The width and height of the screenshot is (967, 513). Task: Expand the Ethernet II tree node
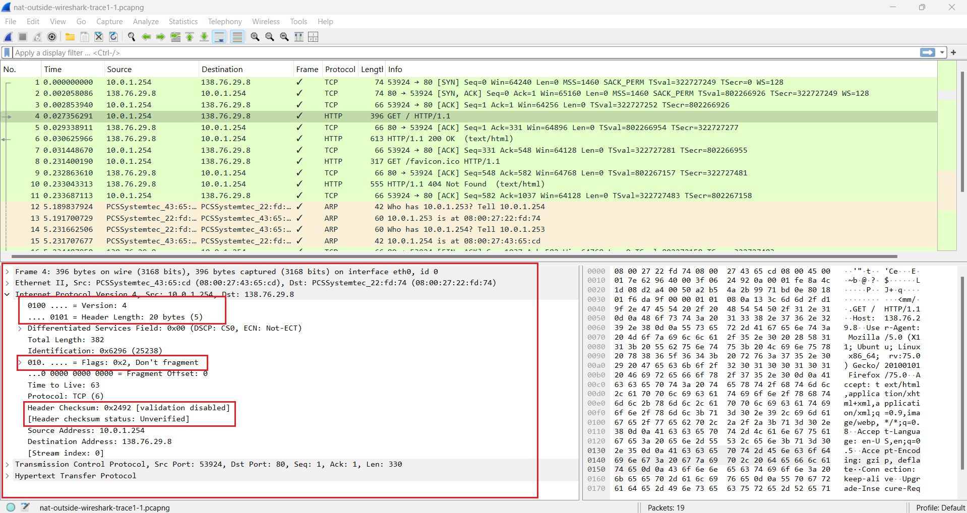coord(7,283)
